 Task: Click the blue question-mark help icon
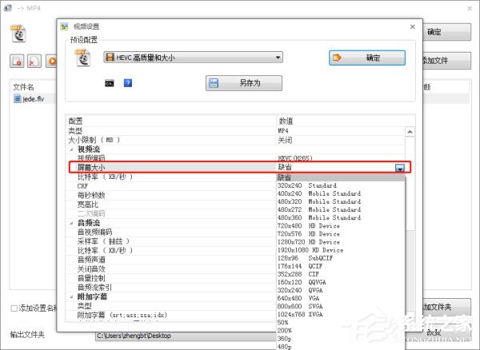point(128,83)
